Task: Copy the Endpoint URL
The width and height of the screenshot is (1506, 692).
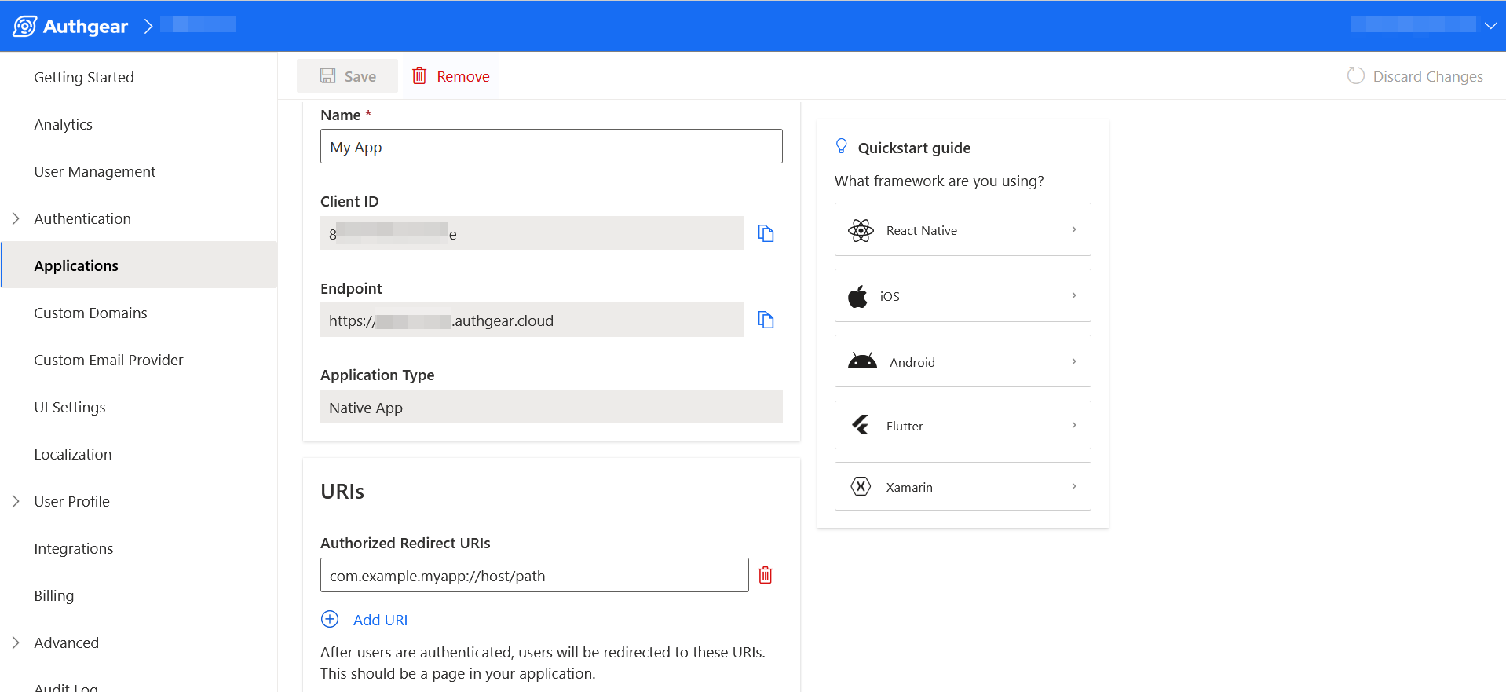Action: [766, 320]
